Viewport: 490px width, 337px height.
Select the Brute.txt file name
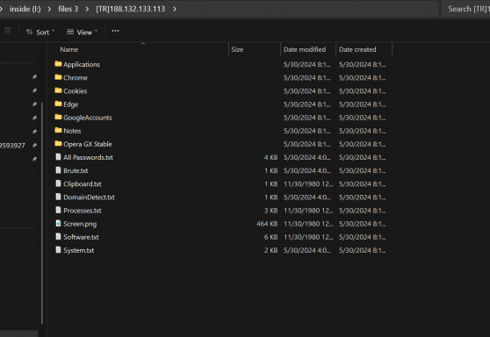pos(76,170)
